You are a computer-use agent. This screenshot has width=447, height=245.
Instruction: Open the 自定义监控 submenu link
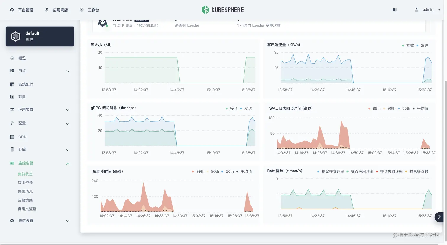click(27, 209)
